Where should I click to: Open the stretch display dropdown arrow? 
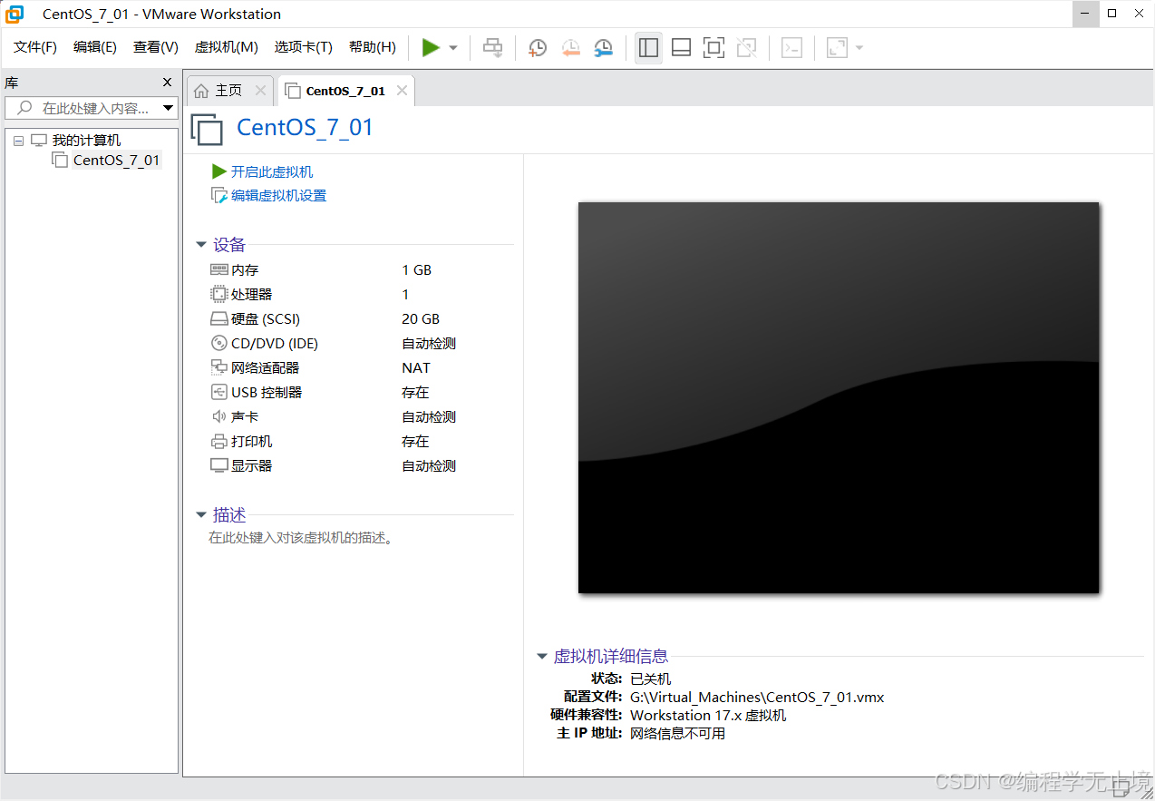(x=859, y=48)
